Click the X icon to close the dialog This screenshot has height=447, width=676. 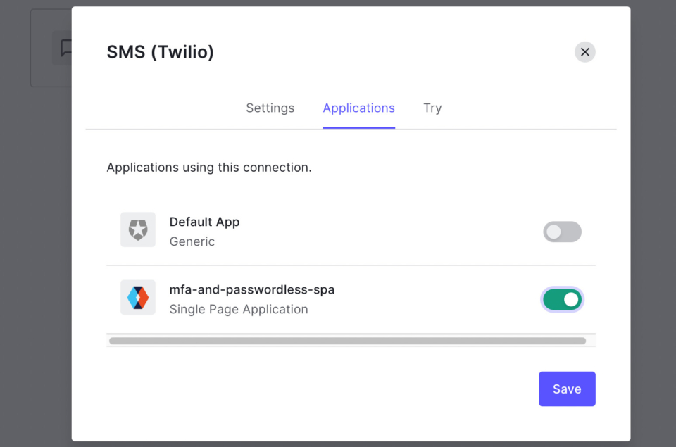point(584,51)
